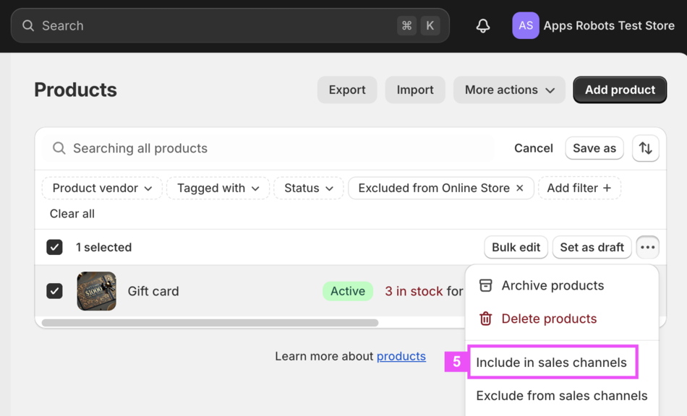The width and height of the screenshot is (687, 416).
Task: Expand the Status filter dropdown
Action: [x=309, y=188]
